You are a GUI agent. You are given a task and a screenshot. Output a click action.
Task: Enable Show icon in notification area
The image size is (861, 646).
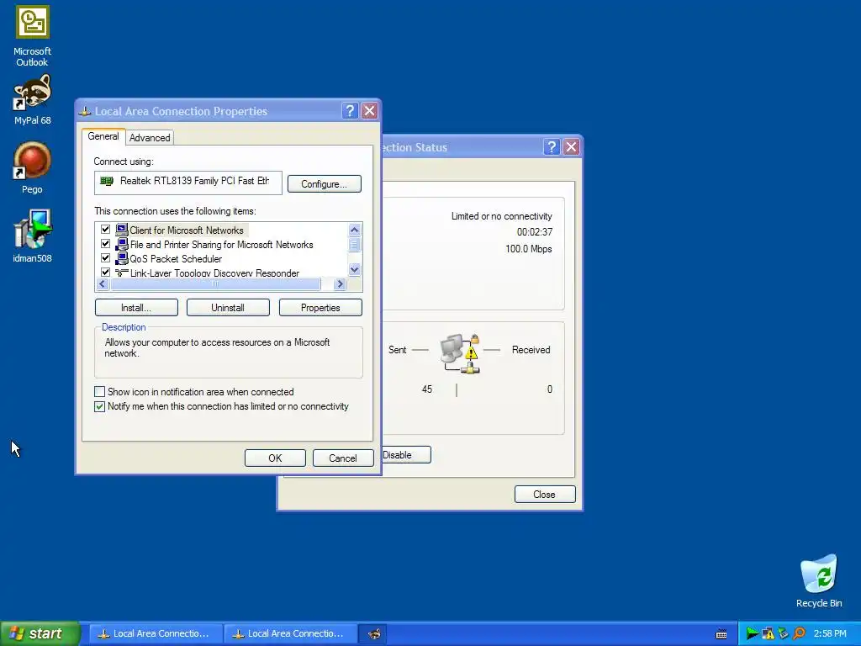(99, 392)
